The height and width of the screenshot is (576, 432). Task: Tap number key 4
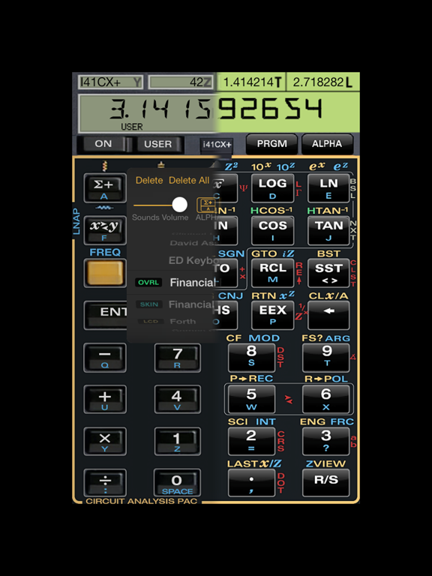pos(178,399)
